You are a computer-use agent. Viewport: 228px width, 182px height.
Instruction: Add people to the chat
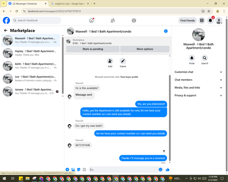tap(110, 61)
